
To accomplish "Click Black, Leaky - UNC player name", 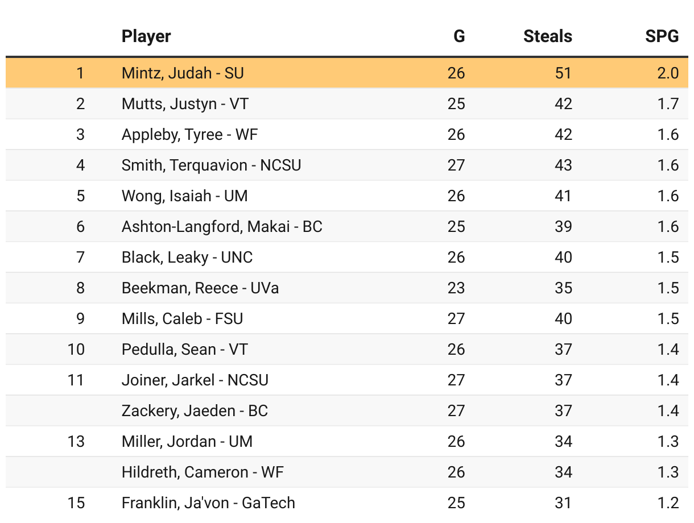I will point(187,257).
